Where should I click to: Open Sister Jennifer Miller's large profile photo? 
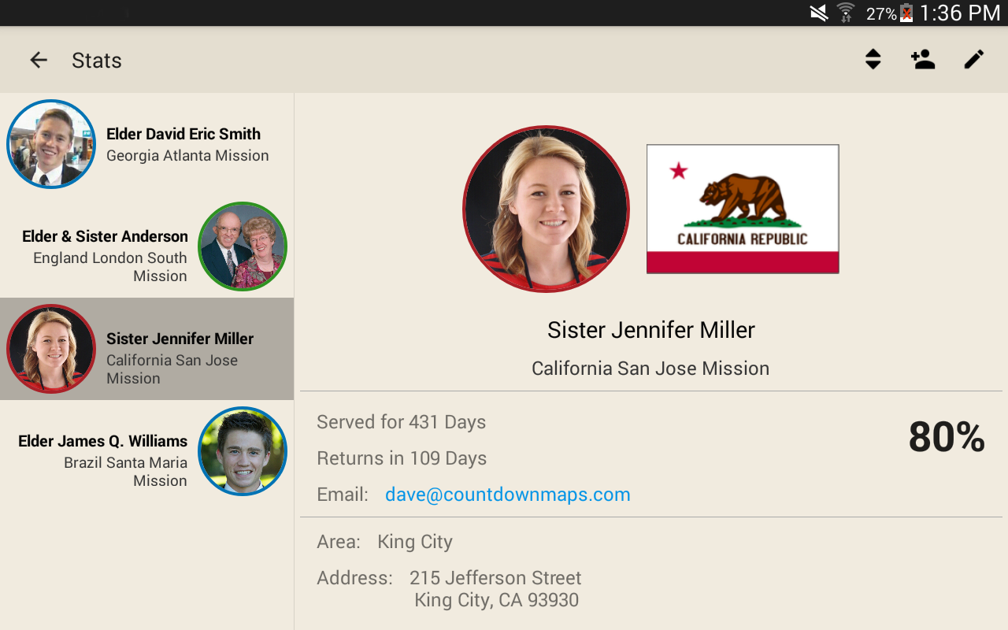[546, 209]
